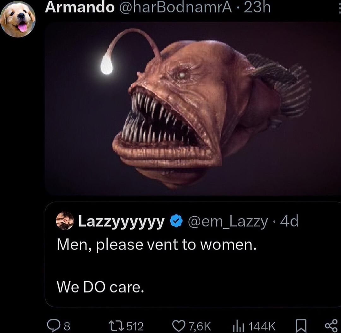Open the Lazzyyyyyy display name
Screen dimensions: 341x333
point(121,221)
